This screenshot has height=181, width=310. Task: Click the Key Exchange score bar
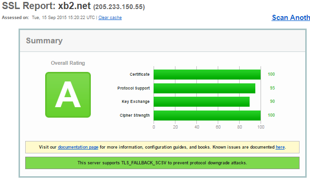(x=202, y=101)
